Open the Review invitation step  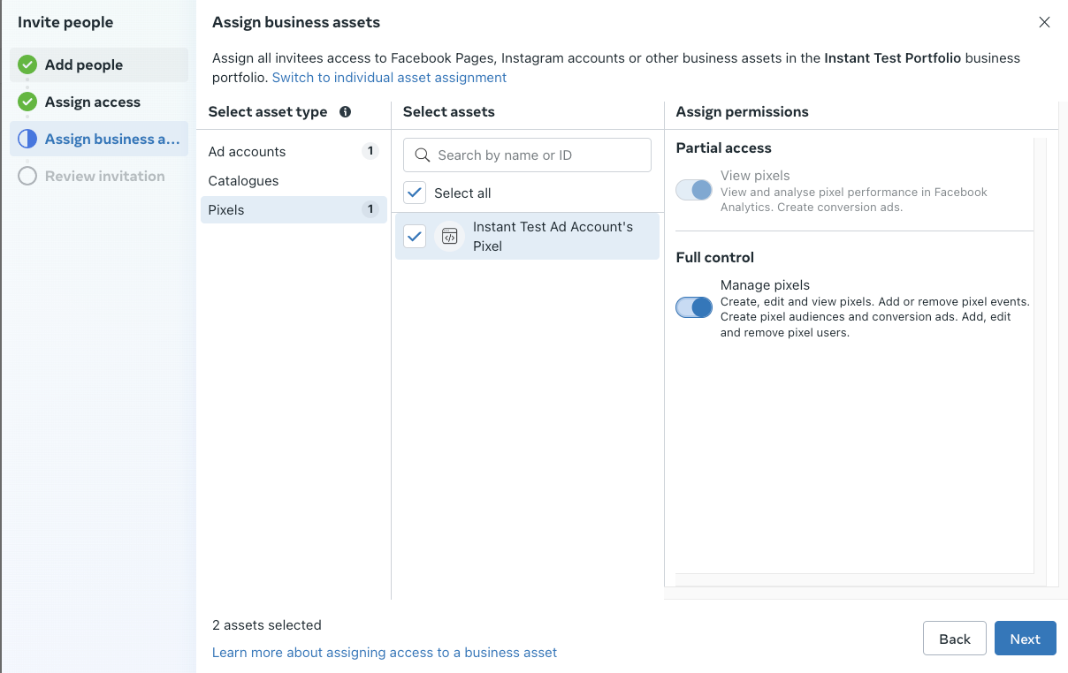point(99,176)
